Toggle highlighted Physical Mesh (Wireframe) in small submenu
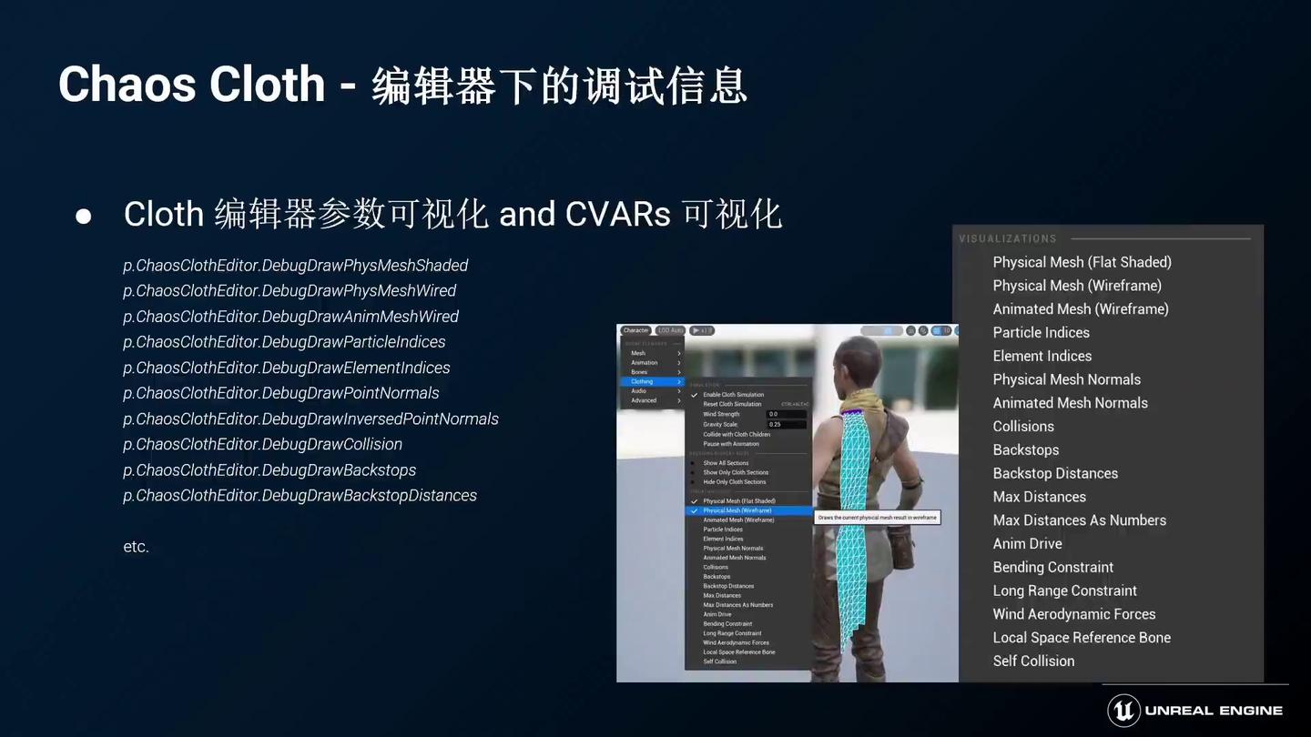Image resolution: width=1311 pixels, height=737 pixels. (x=747, y=510)
